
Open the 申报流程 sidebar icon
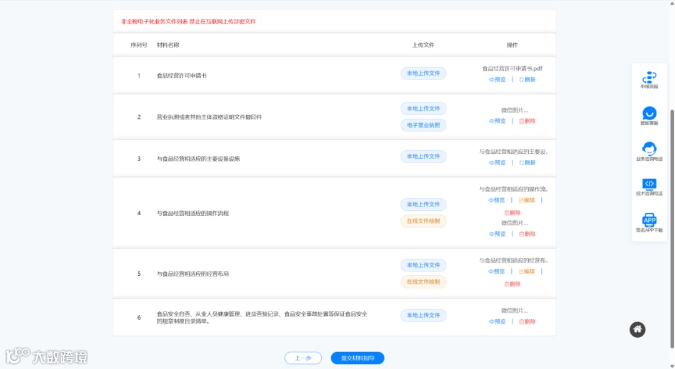649,79
